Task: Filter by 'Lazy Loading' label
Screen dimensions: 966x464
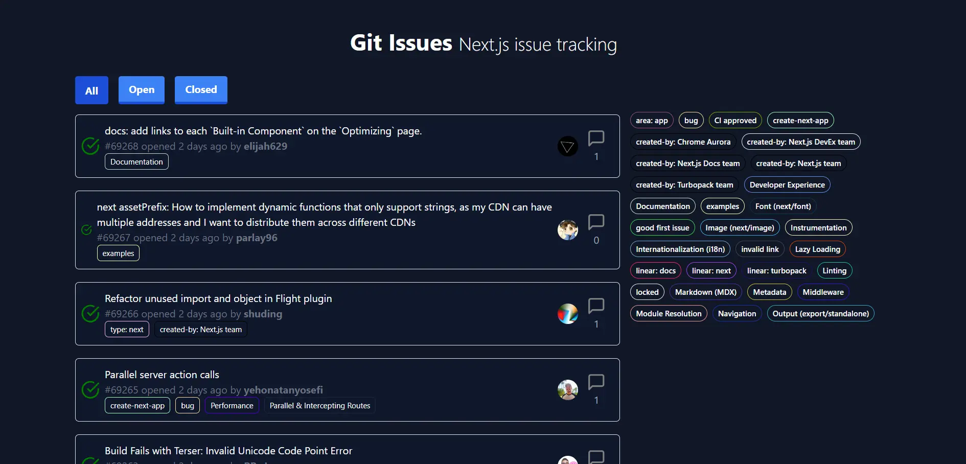Action: (818, 249)
